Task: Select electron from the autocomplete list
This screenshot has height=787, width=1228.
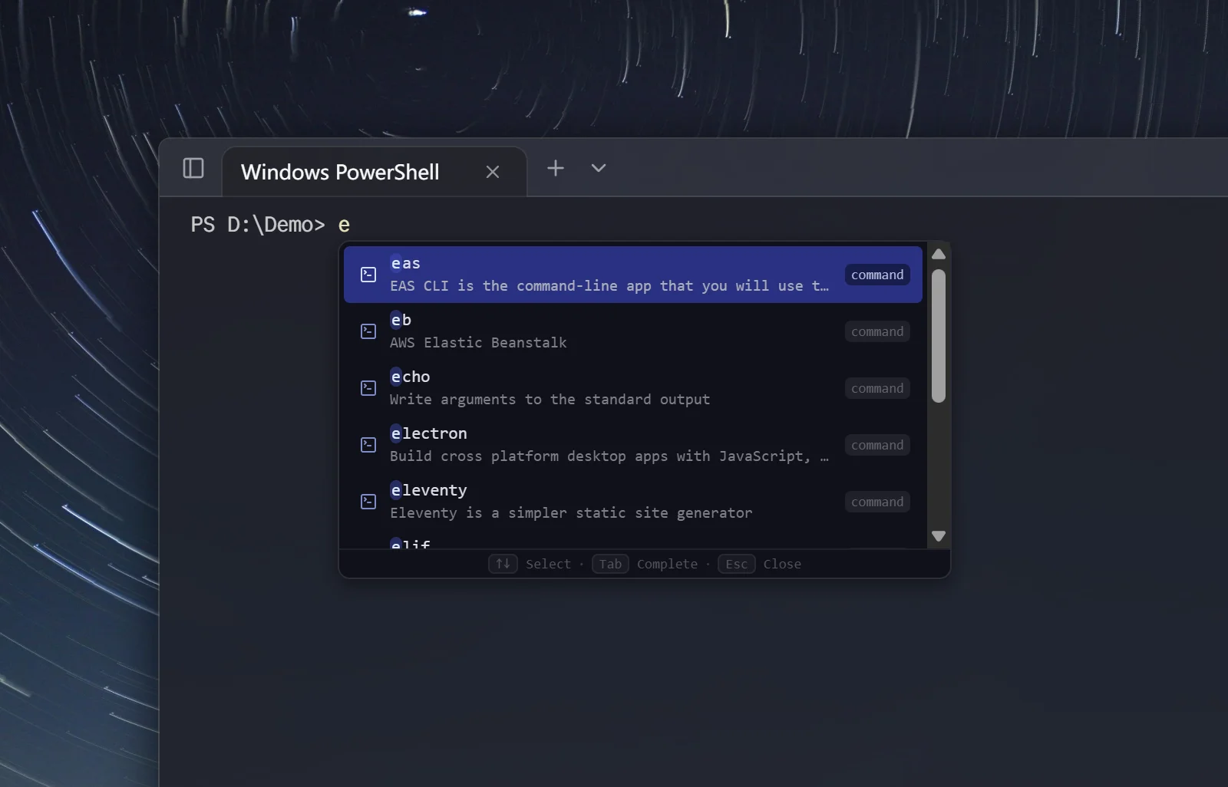Action: (x=606, y=445)
